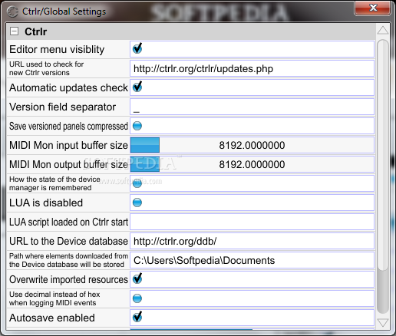Uncheck Overwrite imported resources

click(137, 278)
